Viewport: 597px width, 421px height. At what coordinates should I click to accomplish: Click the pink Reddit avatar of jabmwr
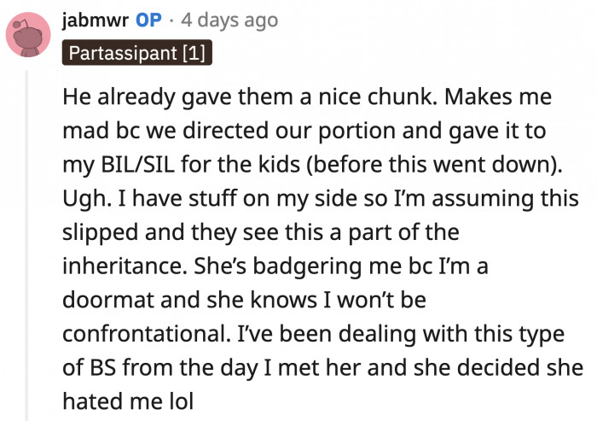click(26, 34)
